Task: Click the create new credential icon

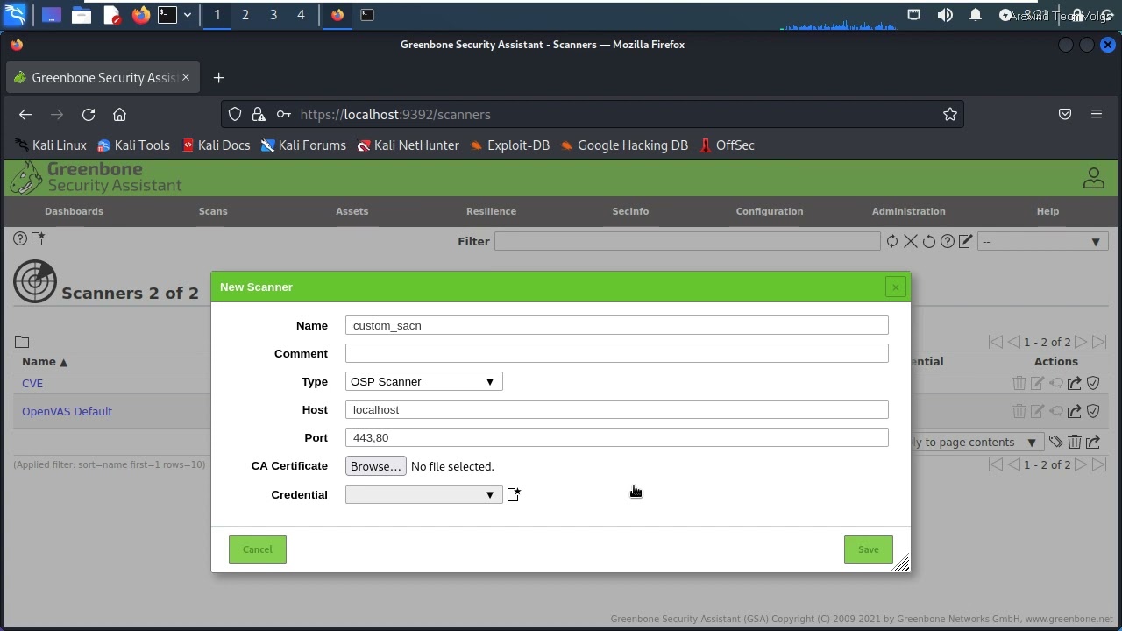Action: tap(514, 495)
